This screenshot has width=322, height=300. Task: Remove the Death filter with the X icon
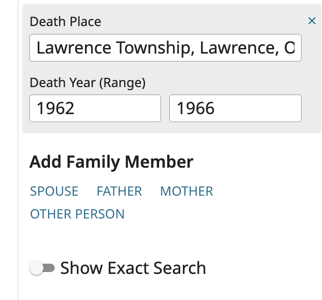pyautogui.click(x=312, y=21)
